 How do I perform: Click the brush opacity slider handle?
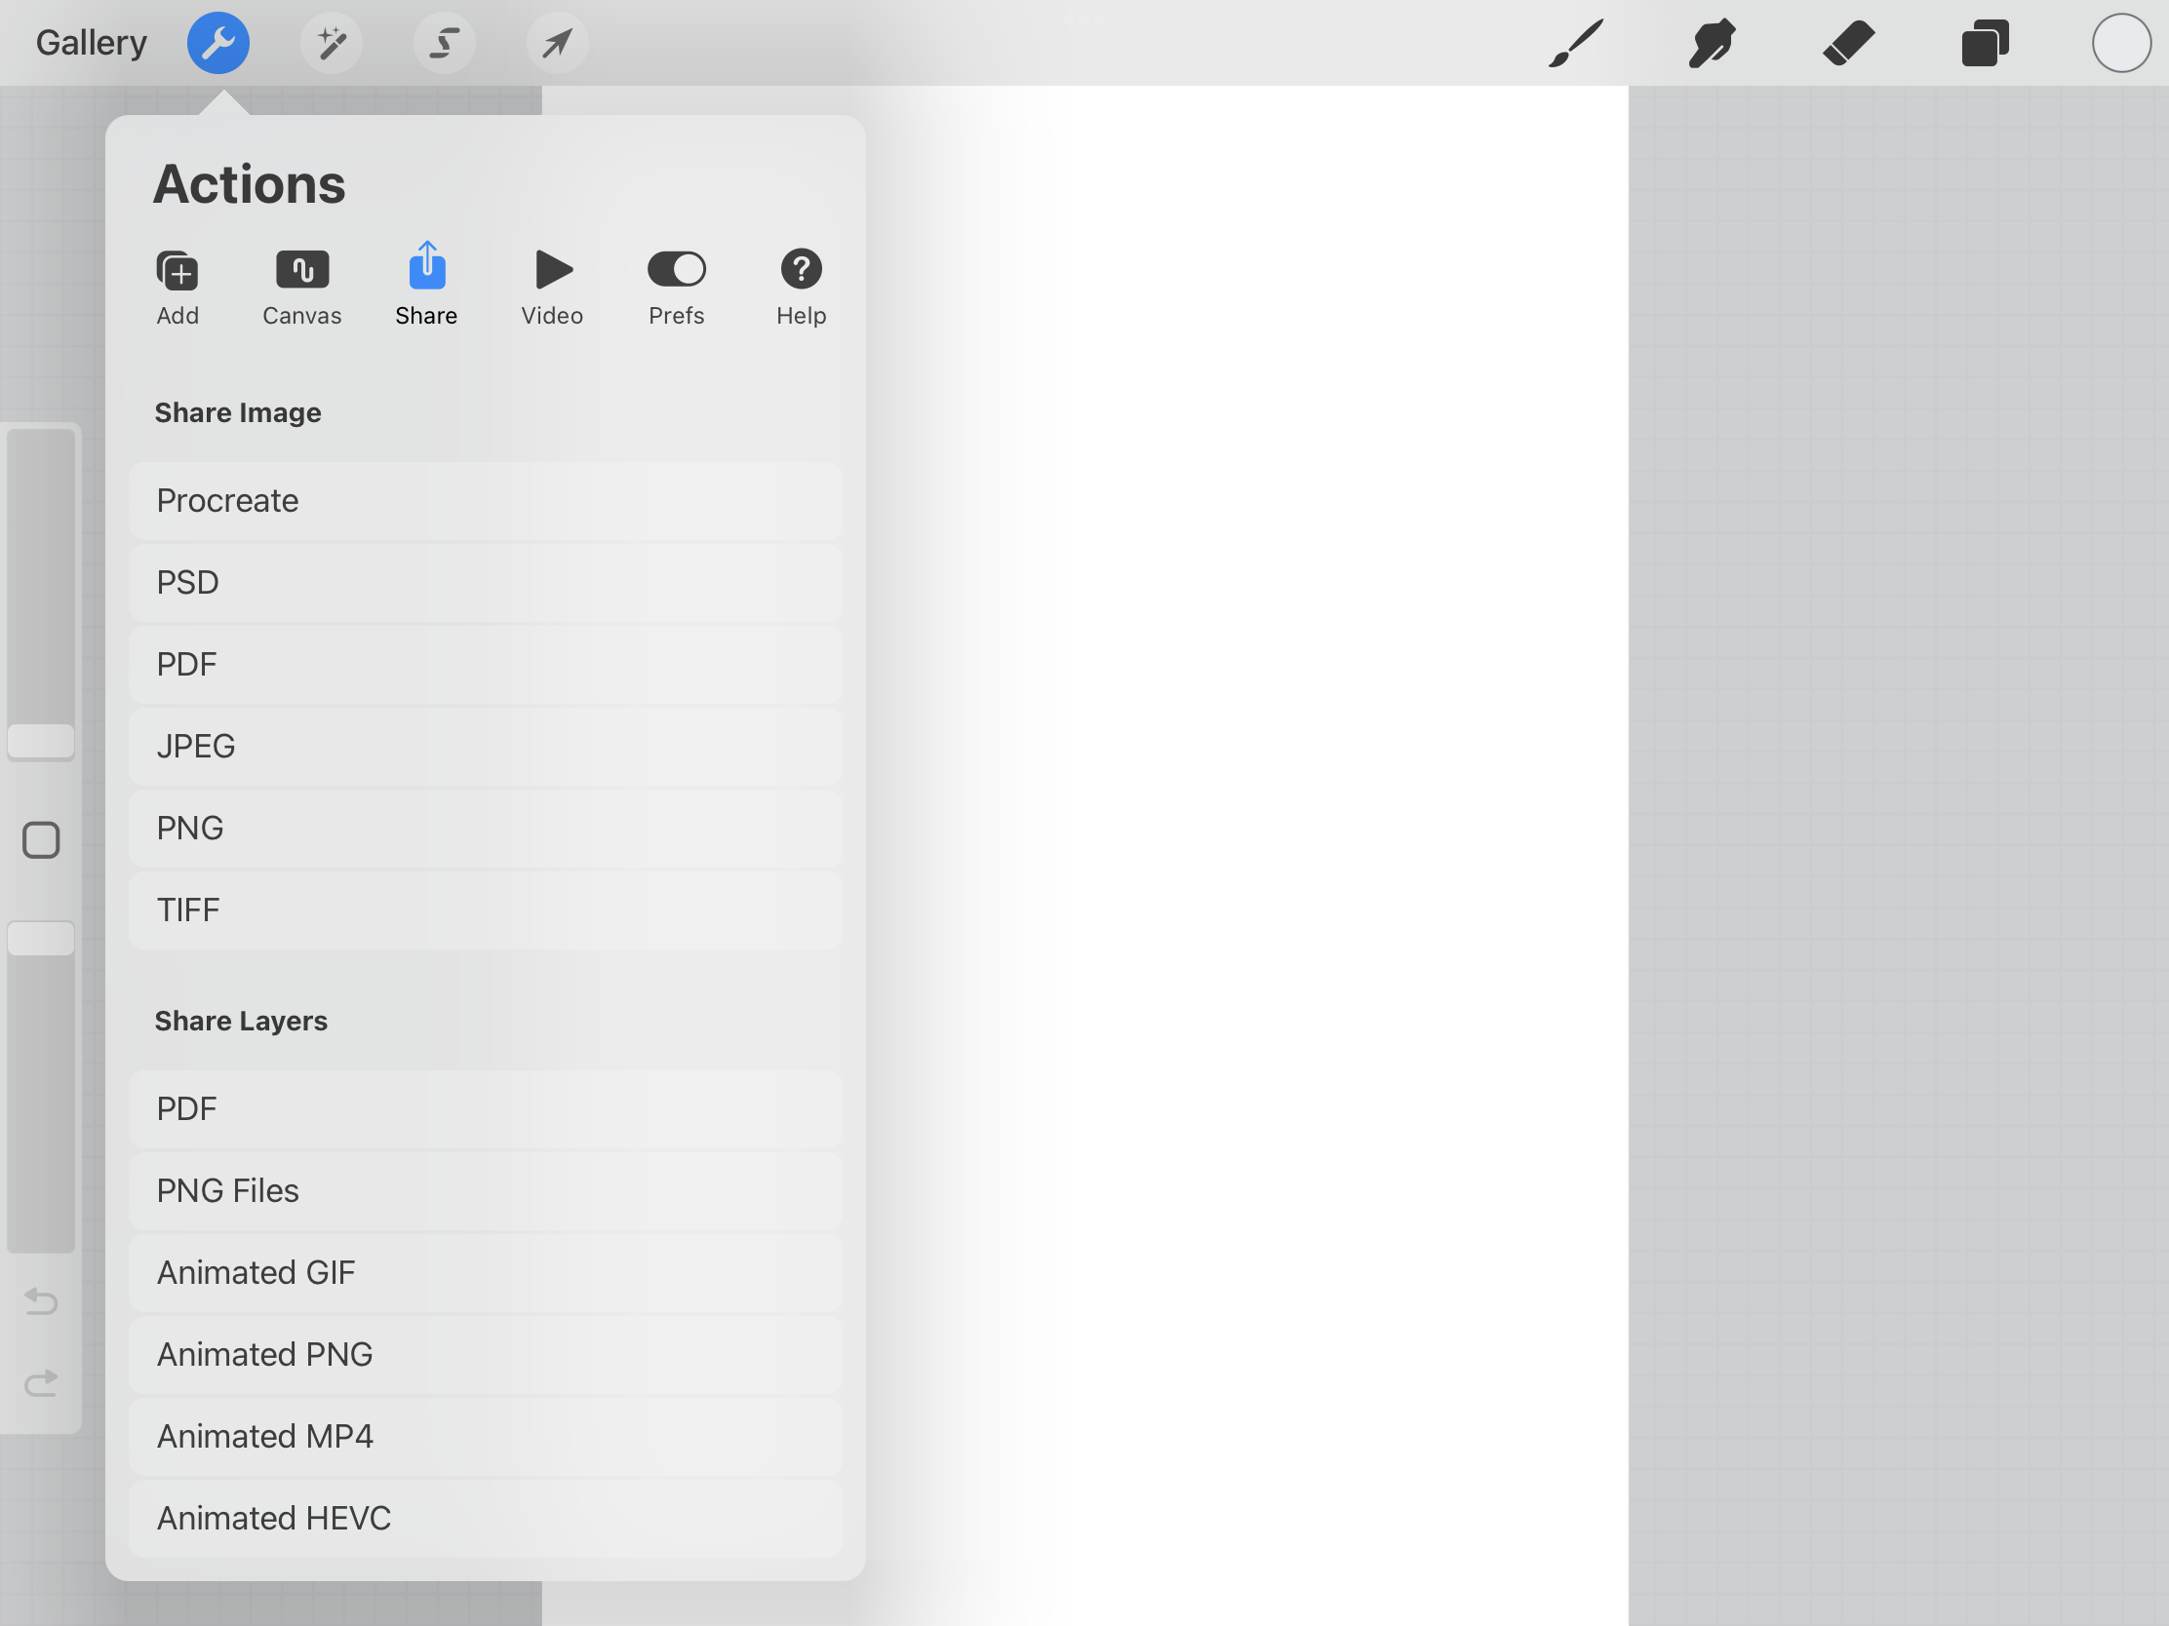click(41, 938)
